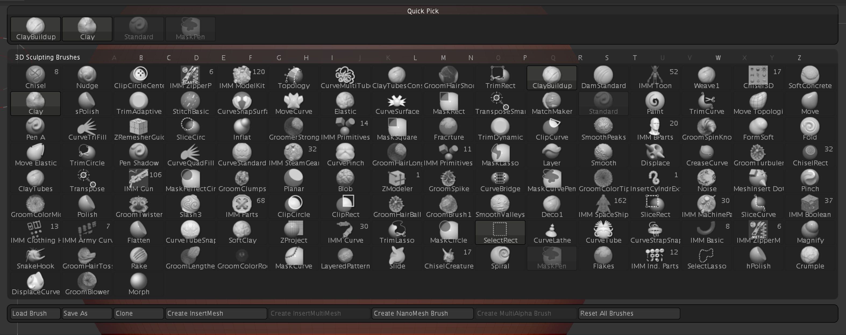
Task: Select the Chisel brush
Action: [x=35, y=78]
